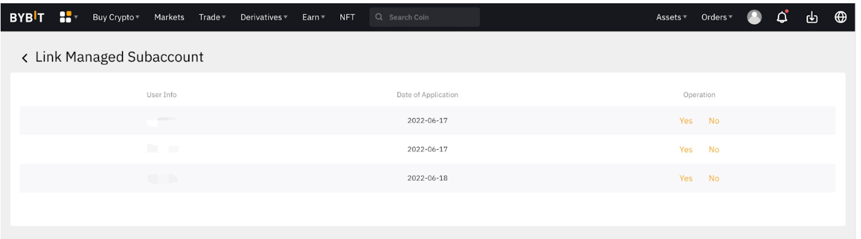The height and width of the screenshot is (239, 861).
Task: Click the User Info column header
Action: pos(161,95)
